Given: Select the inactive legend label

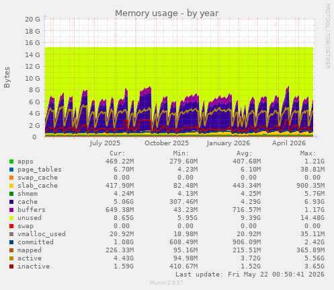Looking at the screenshot, I should (x=34, y=266).
